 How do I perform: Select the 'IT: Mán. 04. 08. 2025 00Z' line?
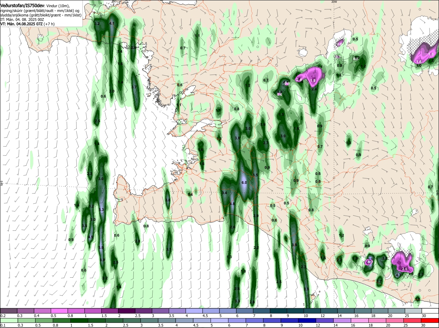pos(22,20)
